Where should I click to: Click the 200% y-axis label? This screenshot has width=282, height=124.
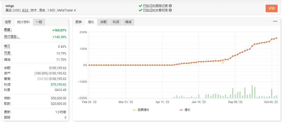point(83,32)
